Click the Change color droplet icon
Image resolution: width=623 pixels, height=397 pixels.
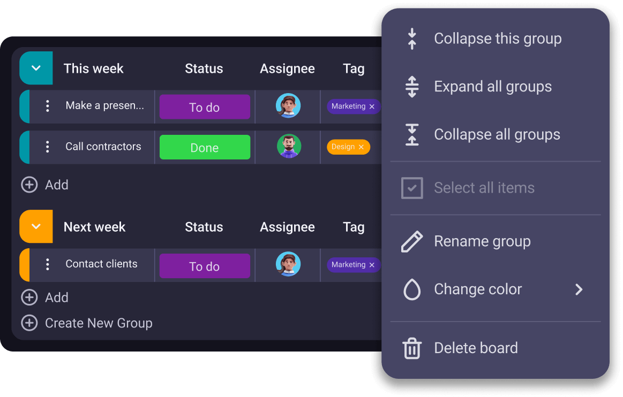click(411, 289)
